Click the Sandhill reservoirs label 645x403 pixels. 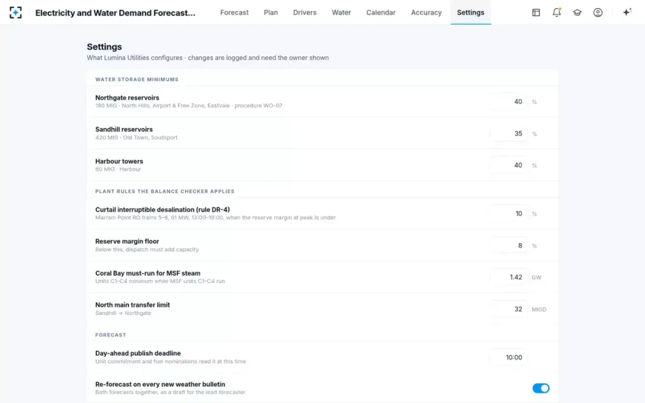click(124, 129)
